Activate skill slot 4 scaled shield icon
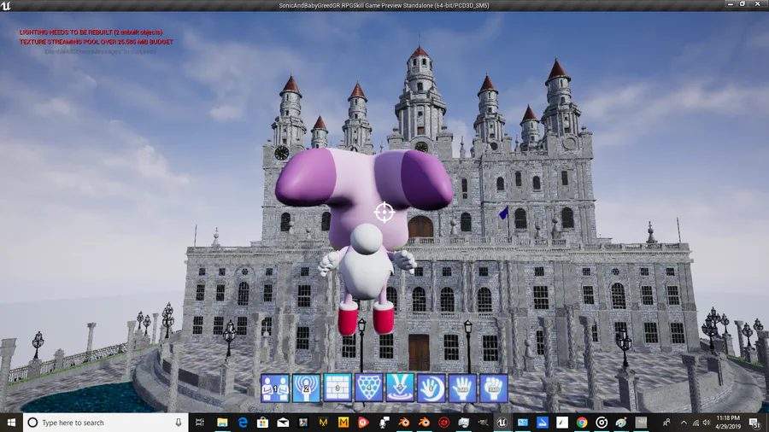The width and height of the screenshot is (769, 432). click(x=369, y=388)
